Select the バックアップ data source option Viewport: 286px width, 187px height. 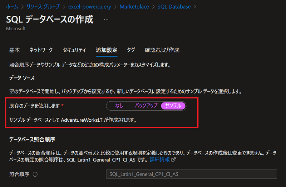click(146, 106)
